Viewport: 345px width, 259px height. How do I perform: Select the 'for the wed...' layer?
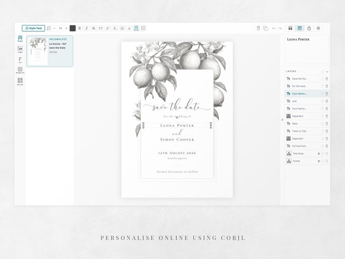(x=307, y=86)
